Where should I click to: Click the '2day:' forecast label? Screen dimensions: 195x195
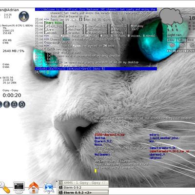coord(171,40)
